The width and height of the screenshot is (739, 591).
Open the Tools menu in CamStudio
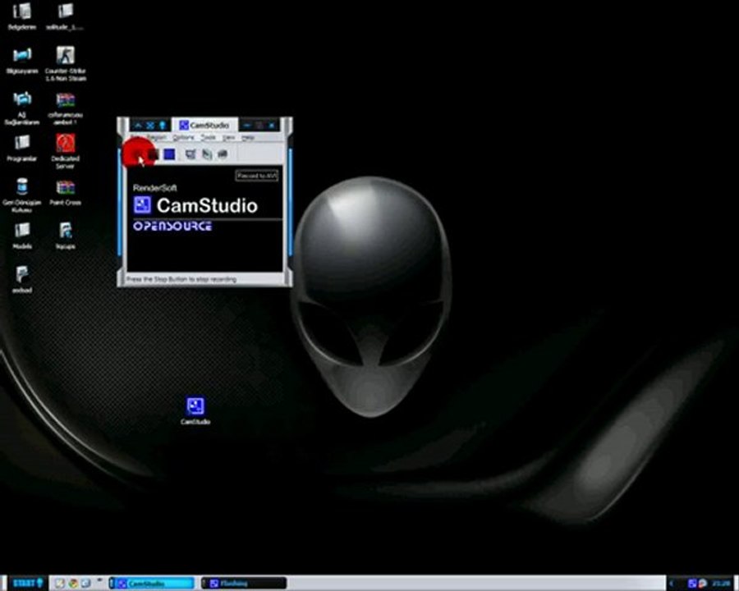[209, 138]
